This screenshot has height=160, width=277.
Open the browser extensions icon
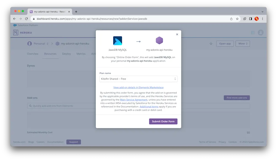[245, 19]
